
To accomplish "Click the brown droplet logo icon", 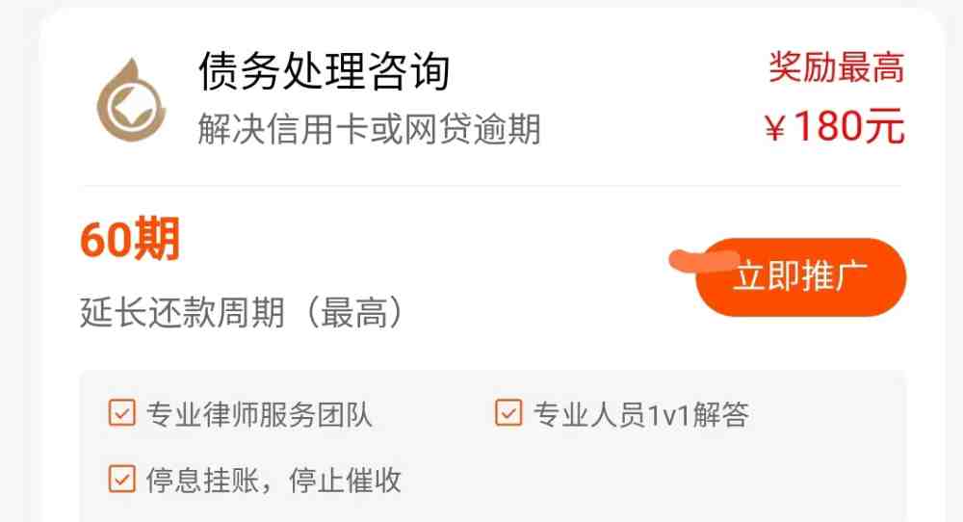I will [131, 100].
